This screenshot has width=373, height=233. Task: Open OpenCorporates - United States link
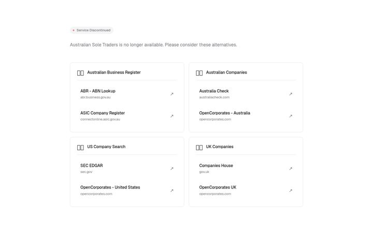[x=127, y=191]
